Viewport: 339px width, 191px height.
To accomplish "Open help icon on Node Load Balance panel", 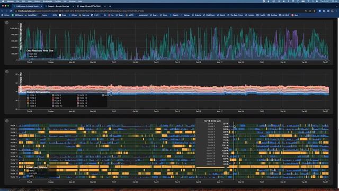I will (7, 121).
